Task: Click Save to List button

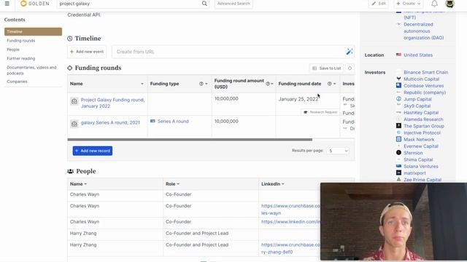Action: tap(327, 68)
